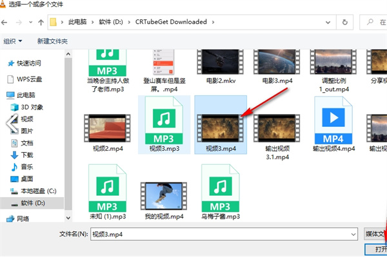Go back with the left arrow button
Image resolution: width=387 pixels, height=257 pixels.
coord(4,23)
